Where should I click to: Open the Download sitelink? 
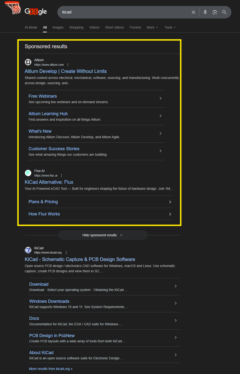pos(39,284)
